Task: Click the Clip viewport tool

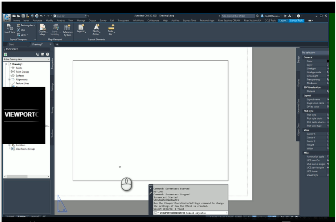Action: tap(21, 30)
